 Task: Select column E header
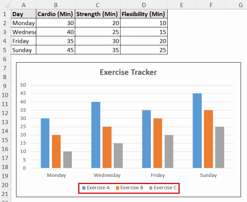181,5
